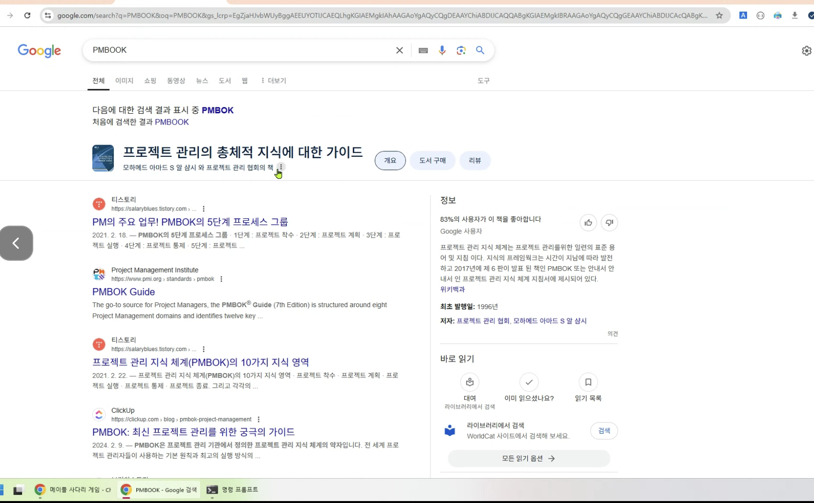The image size is (814, 503).
Task: Click author link 프로젝트 관리 협회
Action: click(483, 321)
